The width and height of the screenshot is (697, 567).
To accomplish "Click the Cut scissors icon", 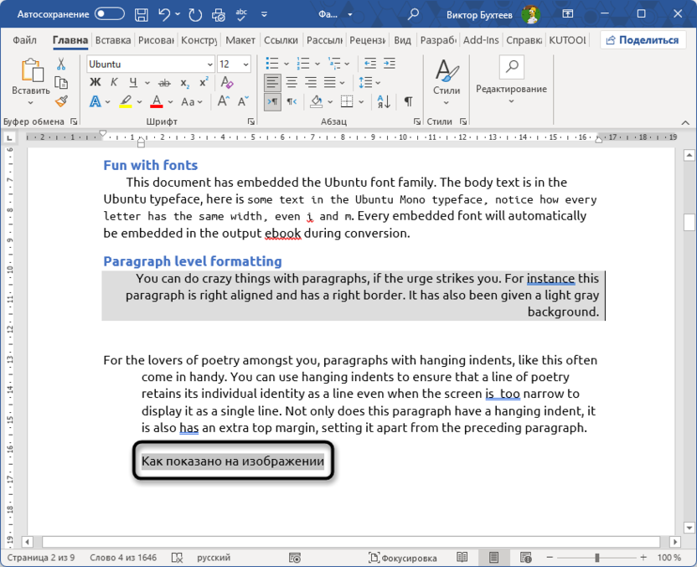I will click(61, 64).
